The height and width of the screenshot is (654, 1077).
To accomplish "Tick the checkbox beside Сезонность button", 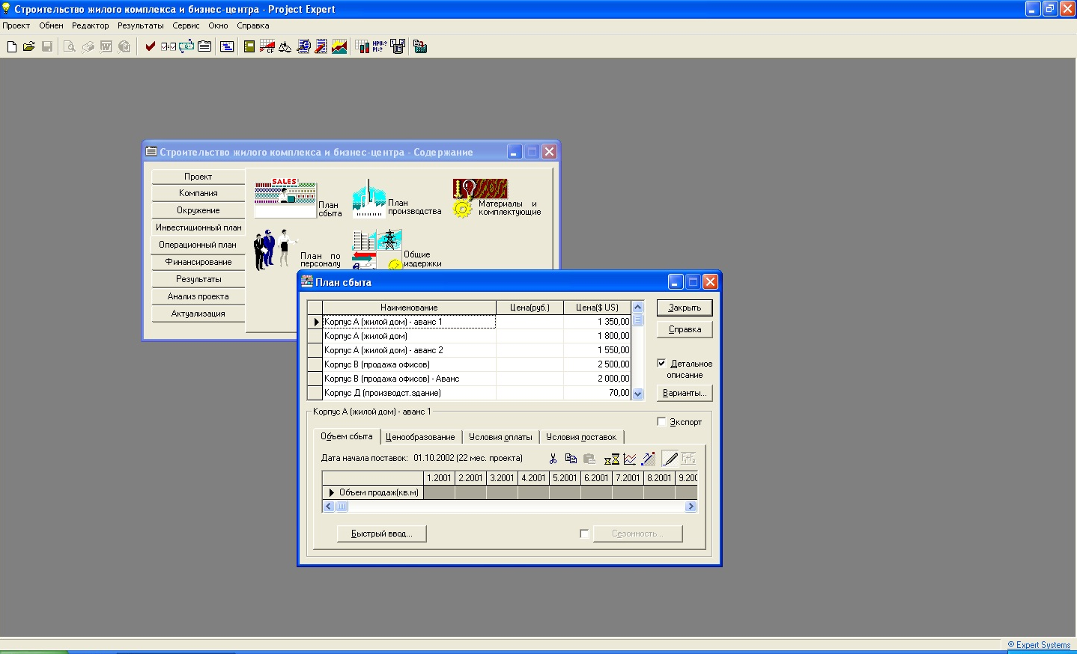I will [x=584, y=534].
